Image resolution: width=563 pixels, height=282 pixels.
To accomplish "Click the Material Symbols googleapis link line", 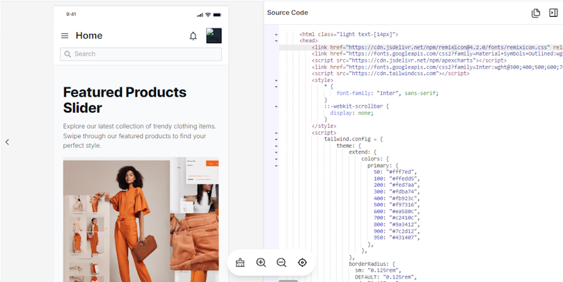I will pyautogui.click(x=437, y=54).
